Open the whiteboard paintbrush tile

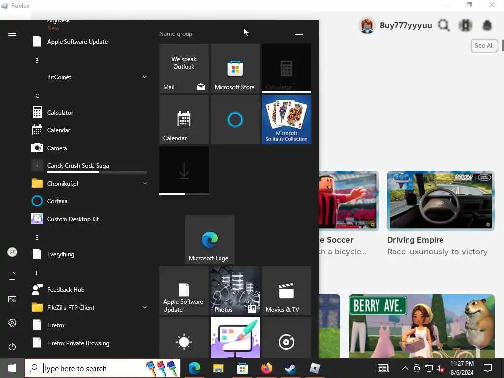(235, 338)
